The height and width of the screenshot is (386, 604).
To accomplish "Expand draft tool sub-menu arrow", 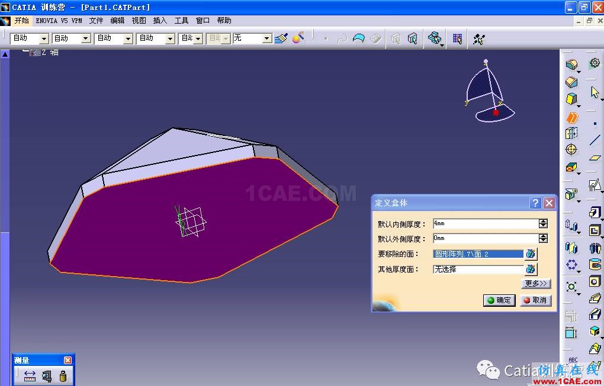I will pos(579,106).
